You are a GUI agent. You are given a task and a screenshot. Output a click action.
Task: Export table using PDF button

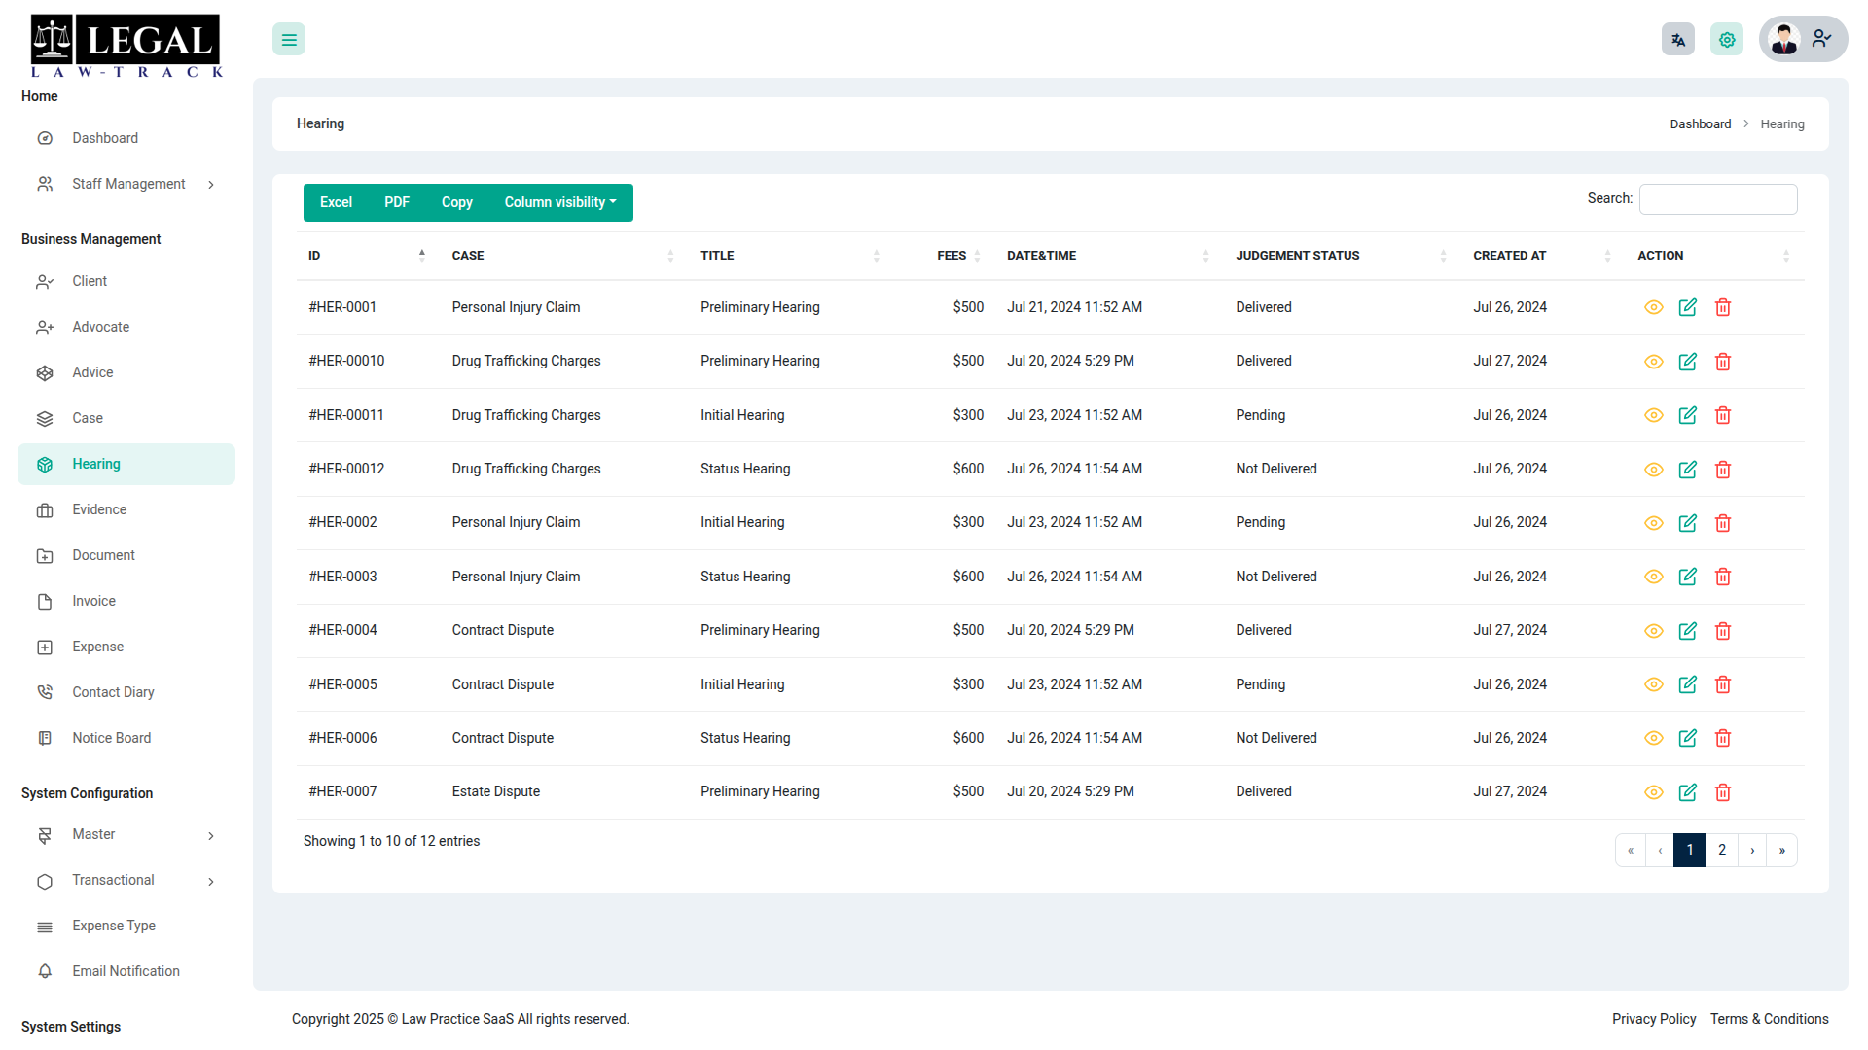(397, 202)
